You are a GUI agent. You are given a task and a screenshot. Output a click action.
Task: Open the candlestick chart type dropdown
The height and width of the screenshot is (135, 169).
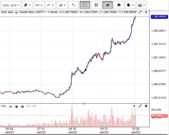(27, 5)
